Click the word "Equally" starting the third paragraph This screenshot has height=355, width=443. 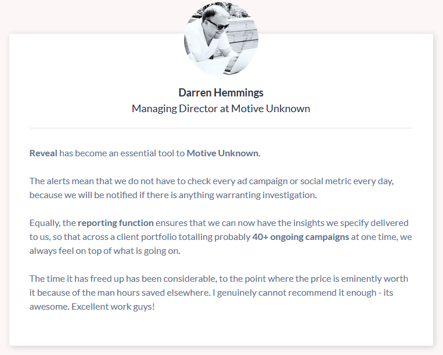tap(44, 223)
